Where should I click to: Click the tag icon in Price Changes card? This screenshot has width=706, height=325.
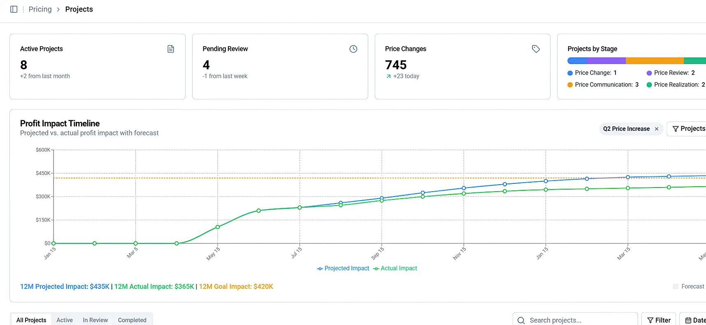coord(536,49)
